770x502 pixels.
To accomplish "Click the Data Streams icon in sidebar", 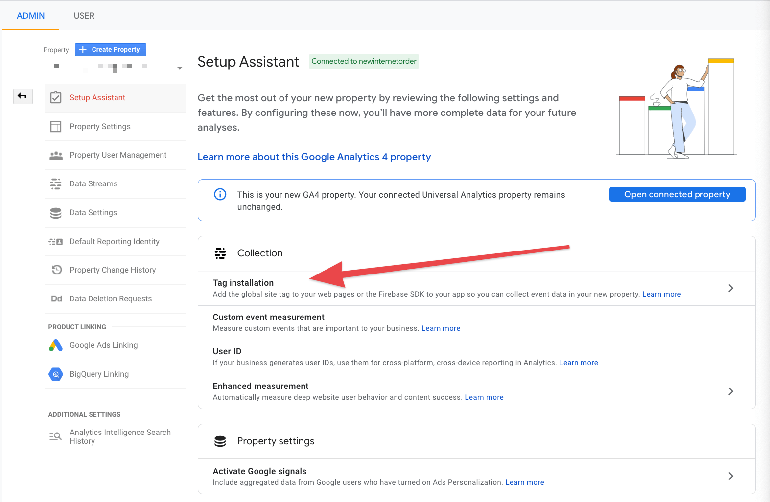I will pos(56,184).
